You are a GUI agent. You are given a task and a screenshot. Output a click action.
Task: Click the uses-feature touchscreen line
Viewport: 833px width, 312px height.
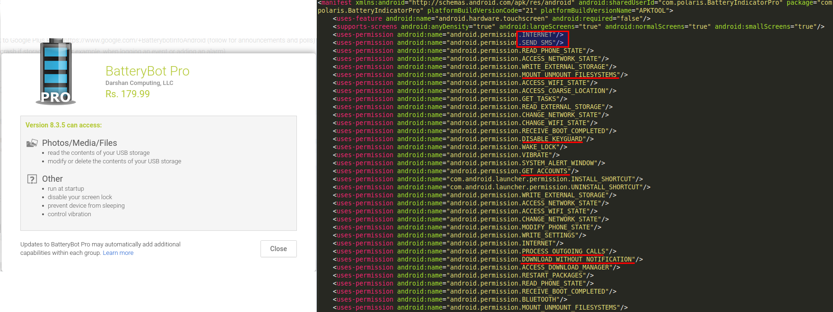coord(492,19)
